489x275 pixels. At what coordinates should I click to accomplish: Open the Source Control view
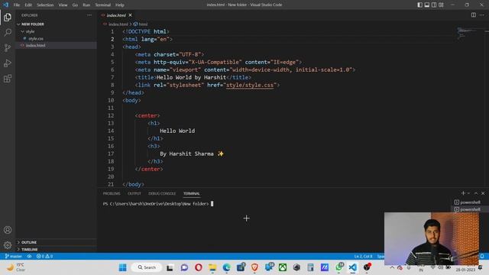pos(8,47)
